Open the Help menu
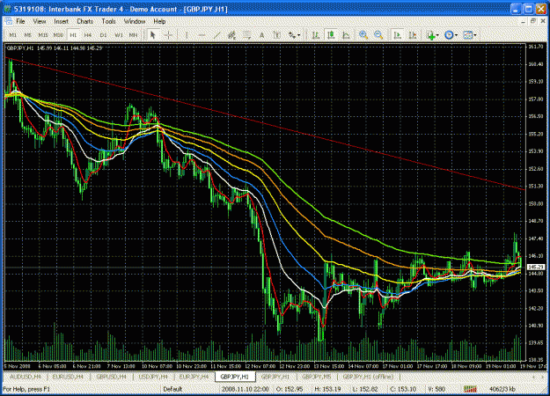Viewport: 550px width, 396px height. (159, 21)
